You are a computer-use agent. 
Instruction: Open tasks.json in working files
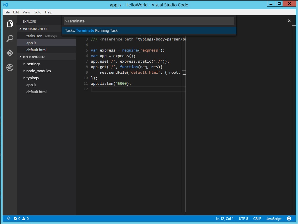(47, 36)
